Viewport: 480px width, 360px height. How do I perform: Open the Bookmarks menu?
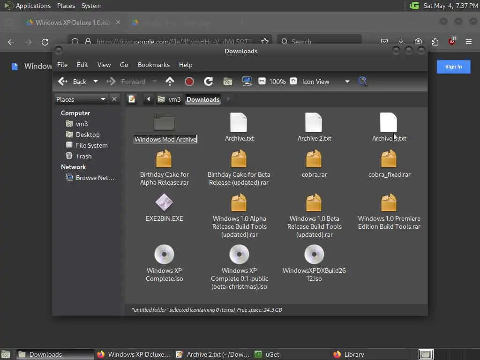(154, 65)
